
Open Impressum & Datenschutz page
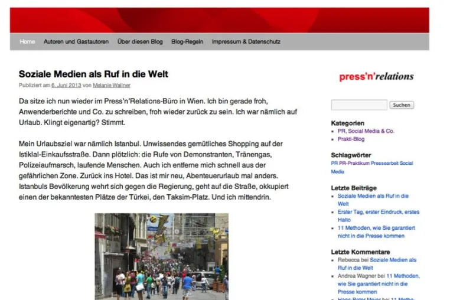(x=246, y=41)
